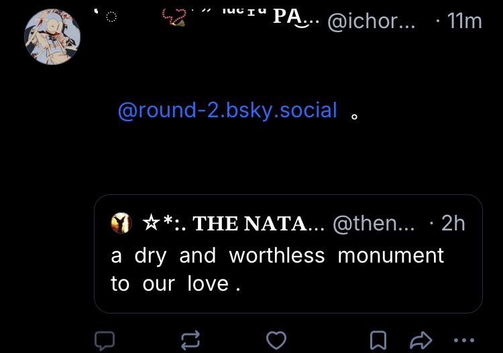
Task: Click the bead necklace emoji in poster name
Action: click(x=176, y=17)
